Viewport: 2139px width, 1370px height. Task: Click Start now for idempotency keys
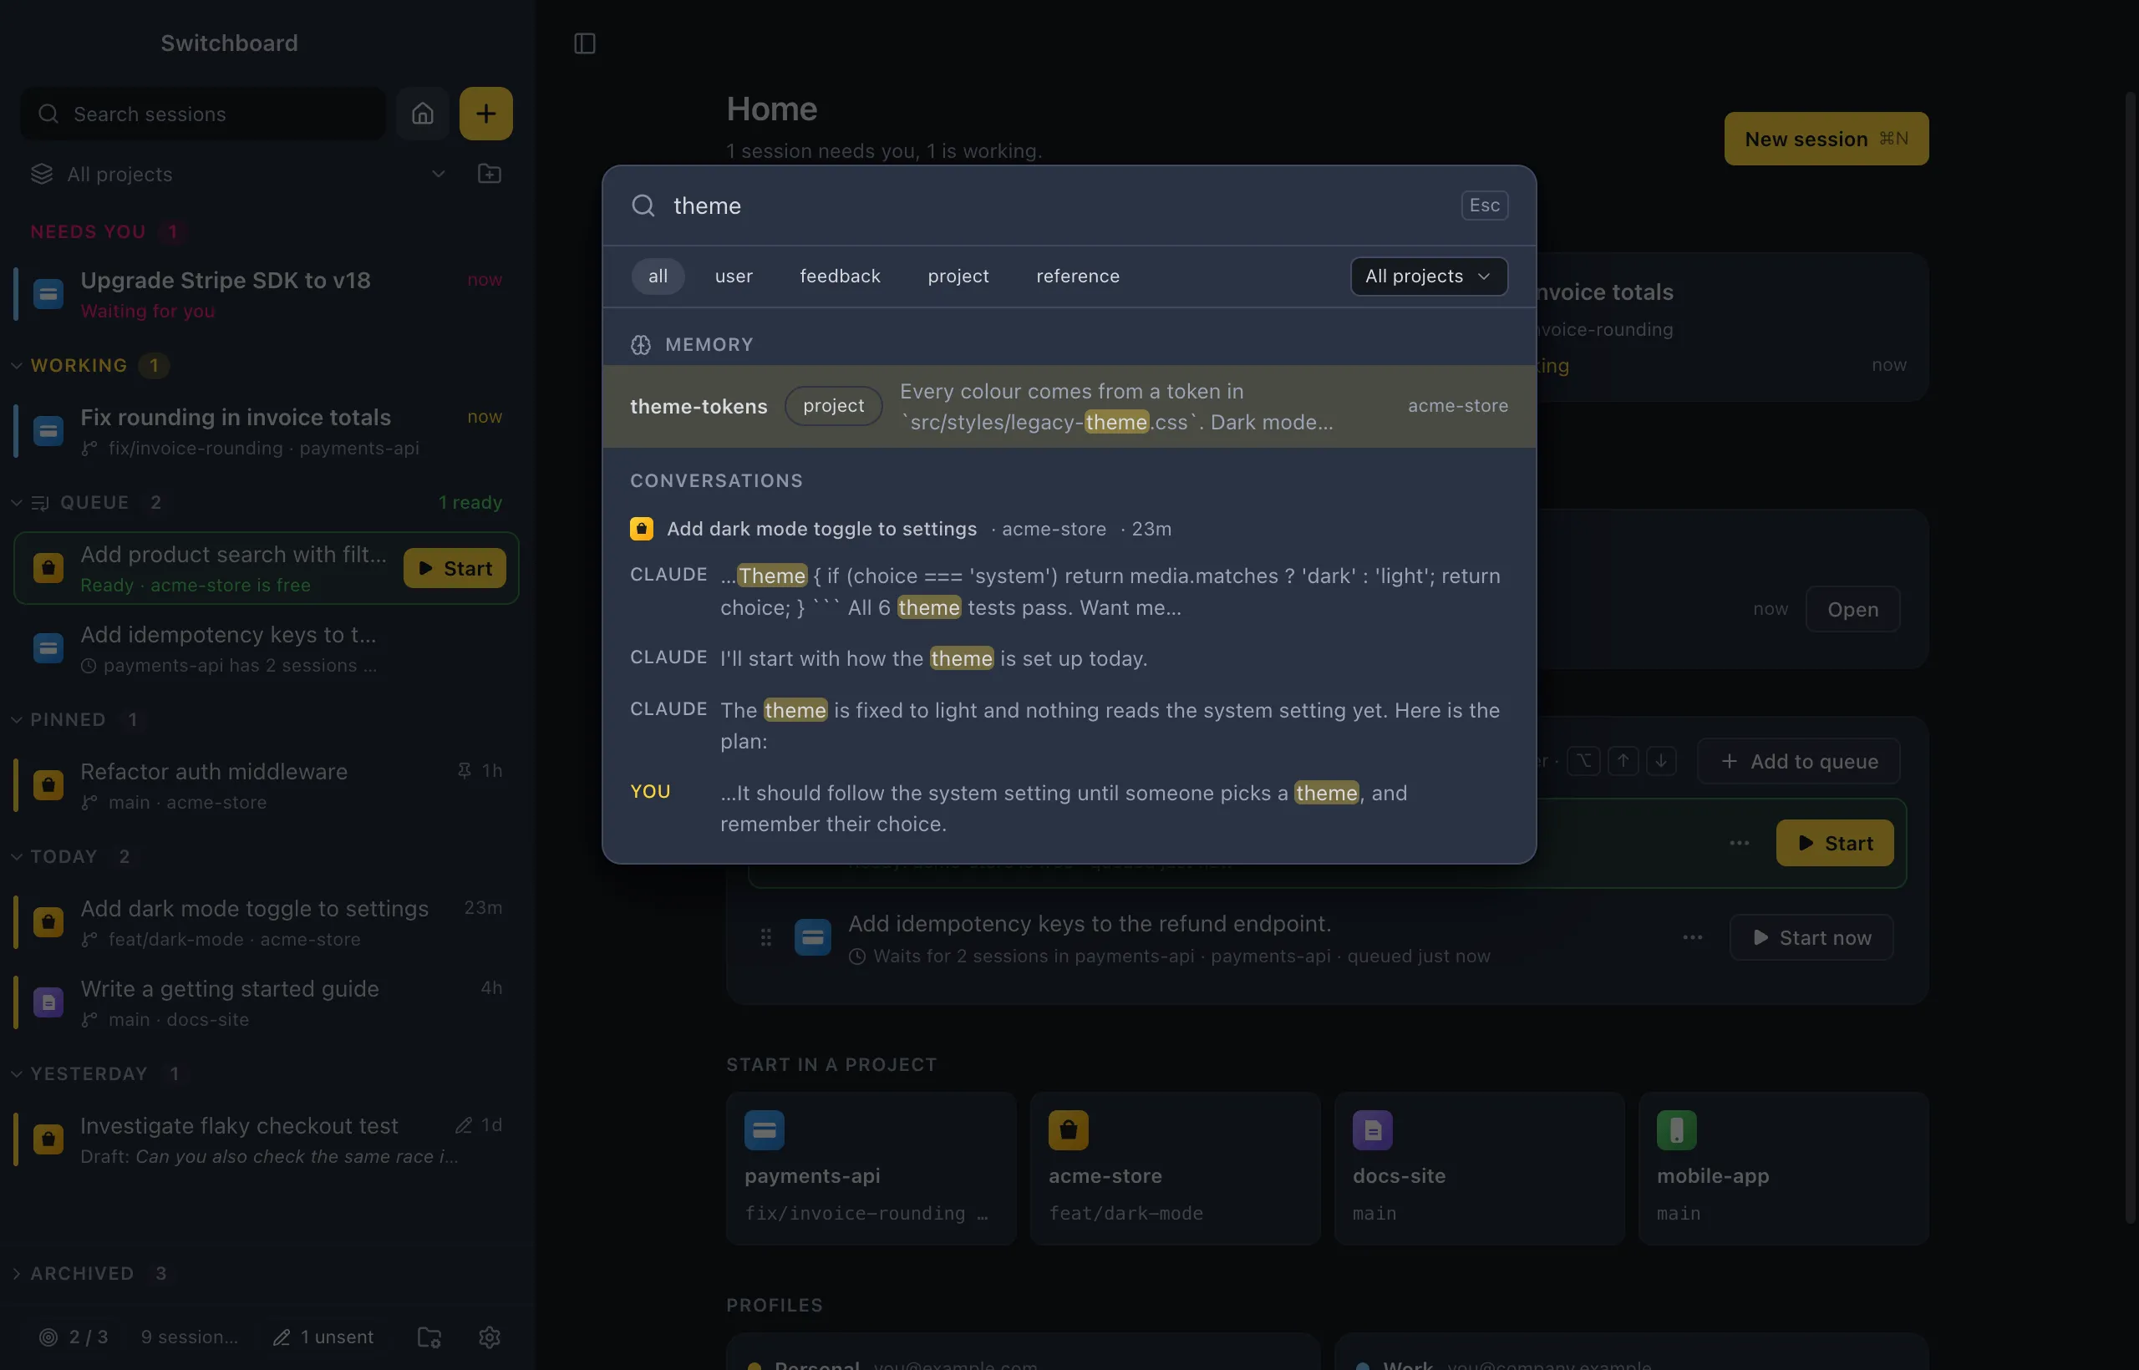point(1811,936)
